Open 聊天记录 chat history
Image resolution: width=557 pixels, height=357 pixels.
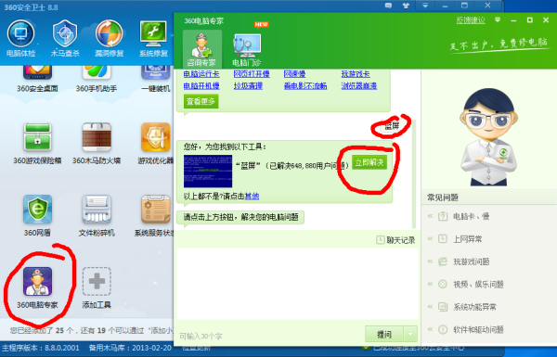[x=395, y=240]
